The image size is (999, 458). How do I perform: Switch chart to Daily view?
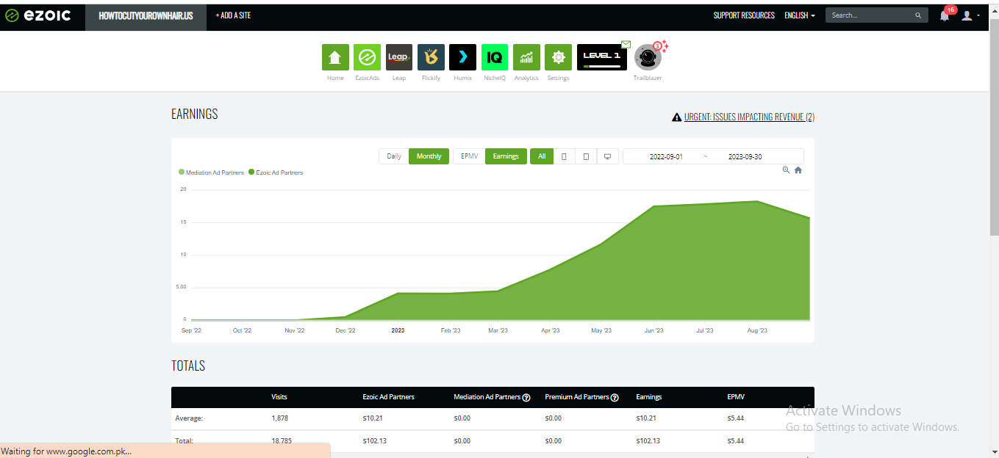coord(394,156)
